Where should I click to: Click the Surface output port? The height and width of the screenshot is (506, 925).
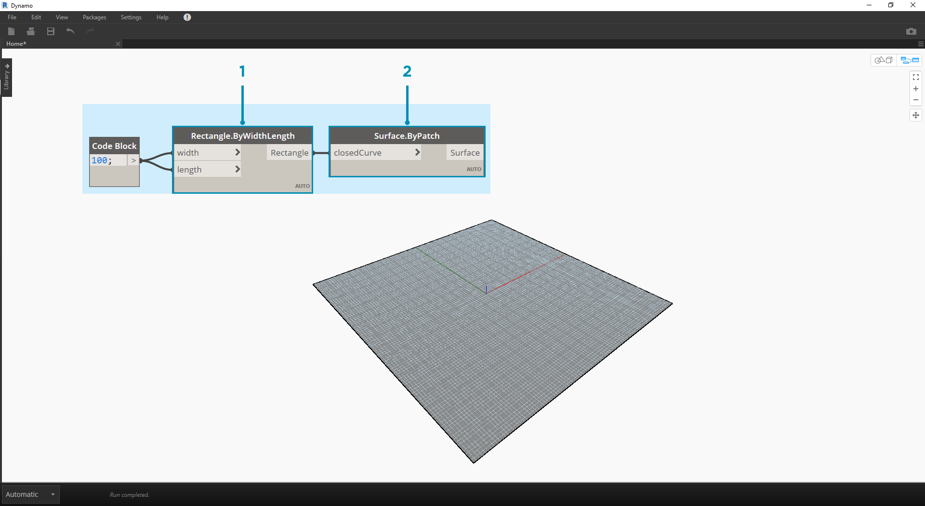(464, 153)
